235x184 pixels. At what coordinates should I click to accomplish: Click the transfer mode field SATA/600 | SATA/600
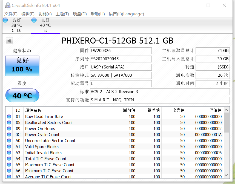[x=121, y=75]
